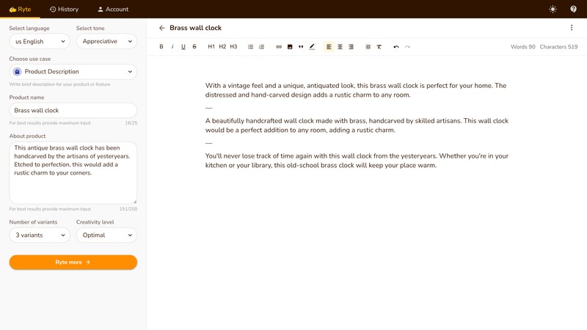Click the Product name input field
This screenshot has height=330, width=587.
point(73,111)
